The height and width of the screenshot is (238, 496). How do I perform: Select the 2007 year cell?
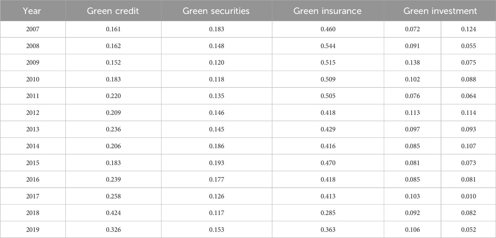tap(32, 29)
